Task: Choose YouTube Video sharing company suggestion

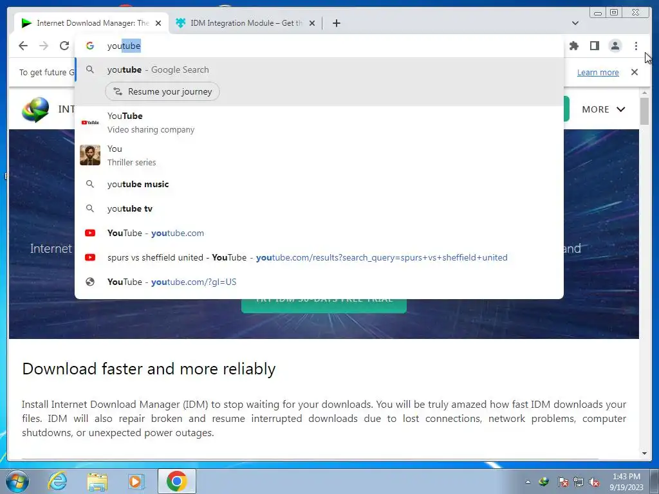Action: coord(319,123)
